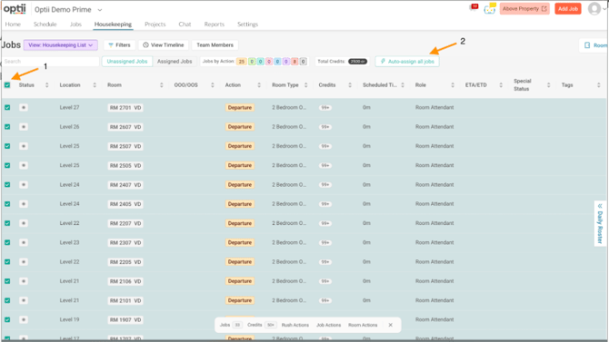Viewport: 609px width, 342px height.
Task: Uncheck the RM 2405 row checkbox
Action: 7,204
